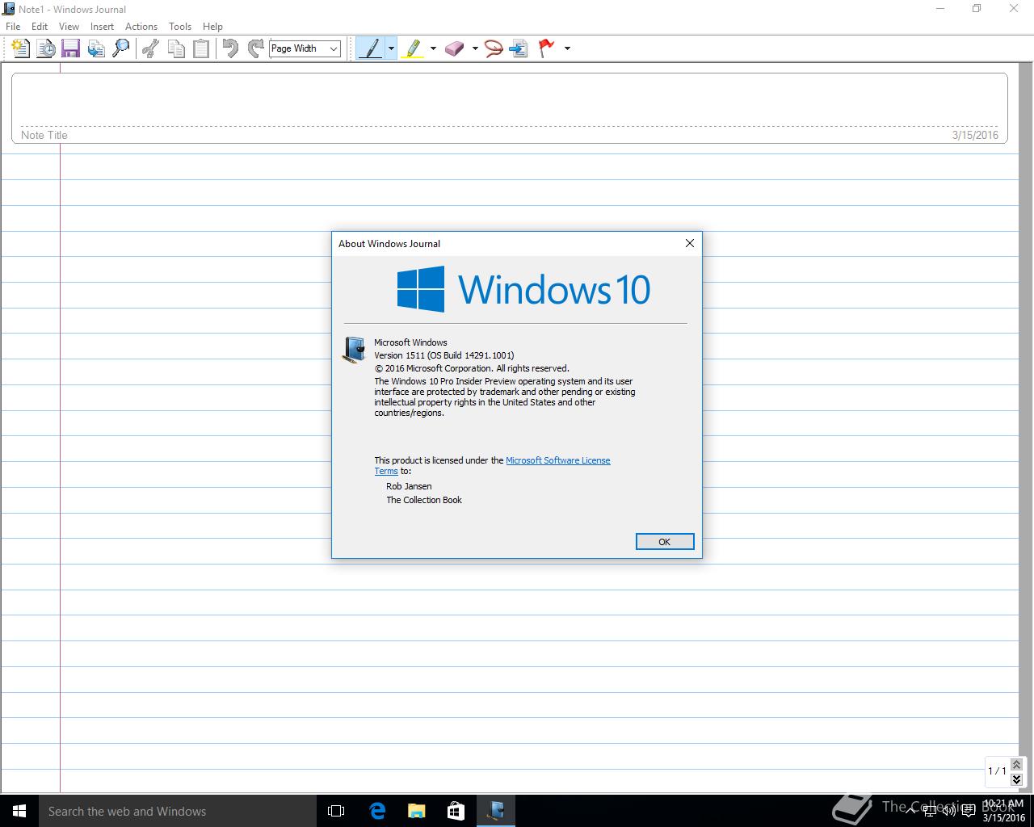Open File Explorer from the taskbar
This screenshot has width=1034, height=827.
417,811
